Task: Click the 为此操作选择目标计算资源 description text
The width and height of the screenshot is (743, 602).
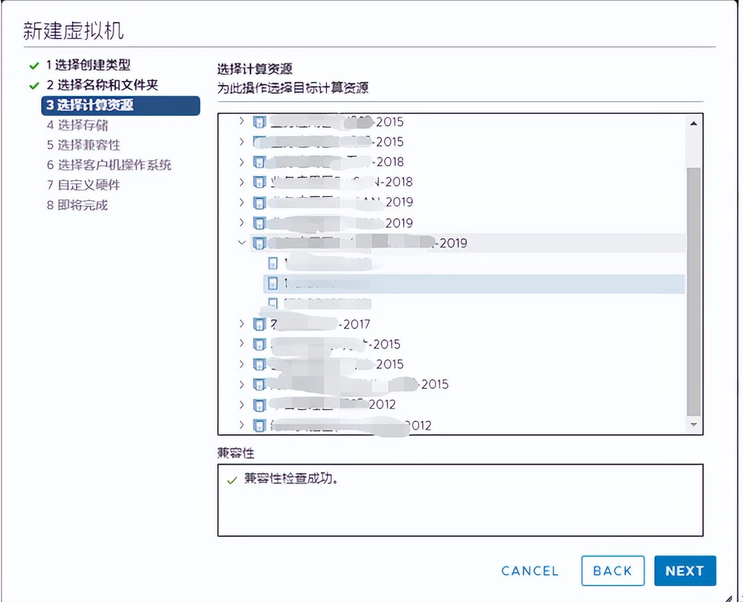Action: pos(293,88)
